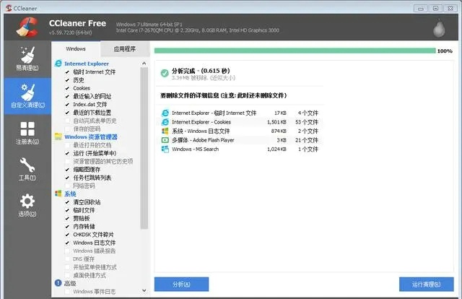This screenshot has width=462, height=299.
Task: Click the 高级 info icon
Action: coord(58,283)
